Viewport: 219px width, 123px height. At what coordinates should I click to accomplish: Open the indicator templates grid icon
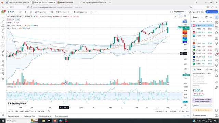point(52,12)
